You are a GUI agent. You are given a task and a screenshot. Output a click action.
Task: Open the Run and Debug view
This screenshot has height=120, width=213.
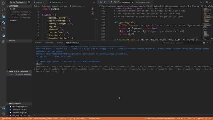pyautogui.click(x=3, y=23)
